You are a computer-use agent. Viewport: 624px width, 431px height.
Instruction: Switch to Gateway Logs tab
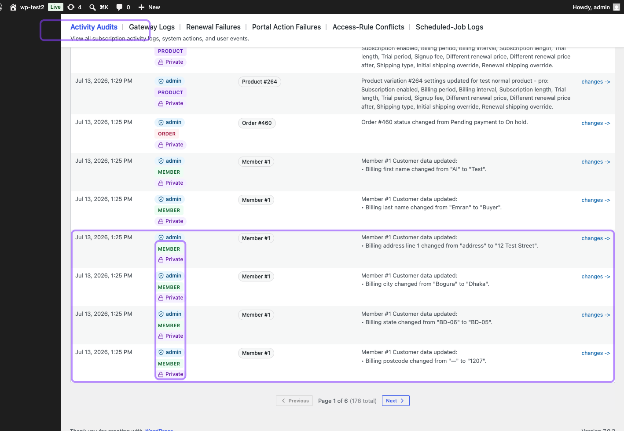tap(152, 27)
